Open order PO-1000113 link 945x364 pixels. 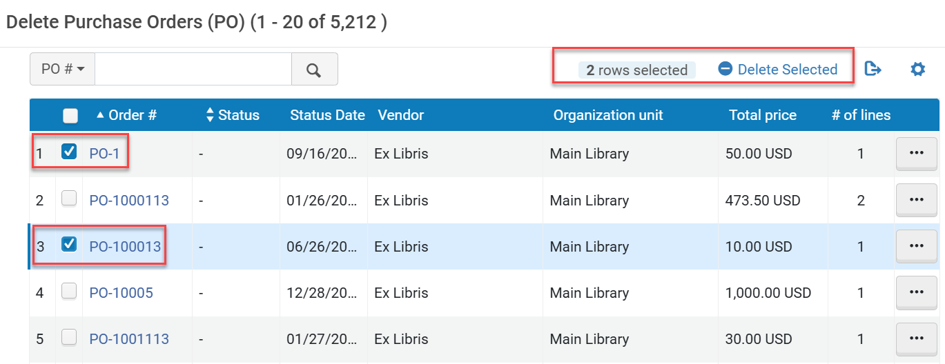(x=129, y=201)
